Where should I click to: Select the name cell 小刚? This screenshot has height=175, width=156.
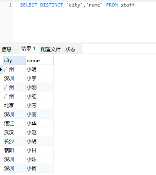click(39, 87)
